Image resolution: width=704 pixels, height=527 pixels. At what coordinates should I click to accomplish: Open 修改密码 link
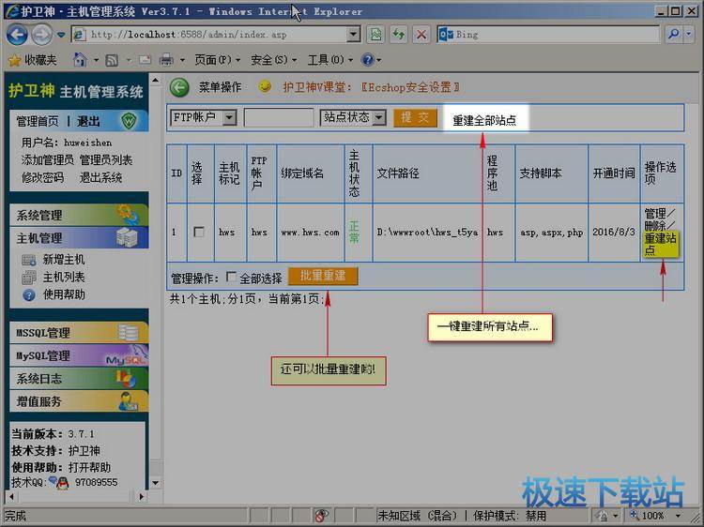pos(42,177)
